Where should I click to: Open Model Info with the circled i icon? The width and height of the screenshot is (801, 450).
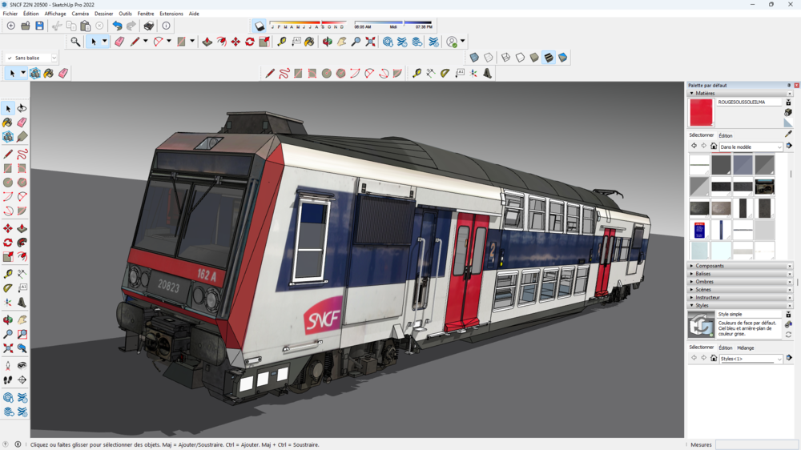tap(166, 26)
